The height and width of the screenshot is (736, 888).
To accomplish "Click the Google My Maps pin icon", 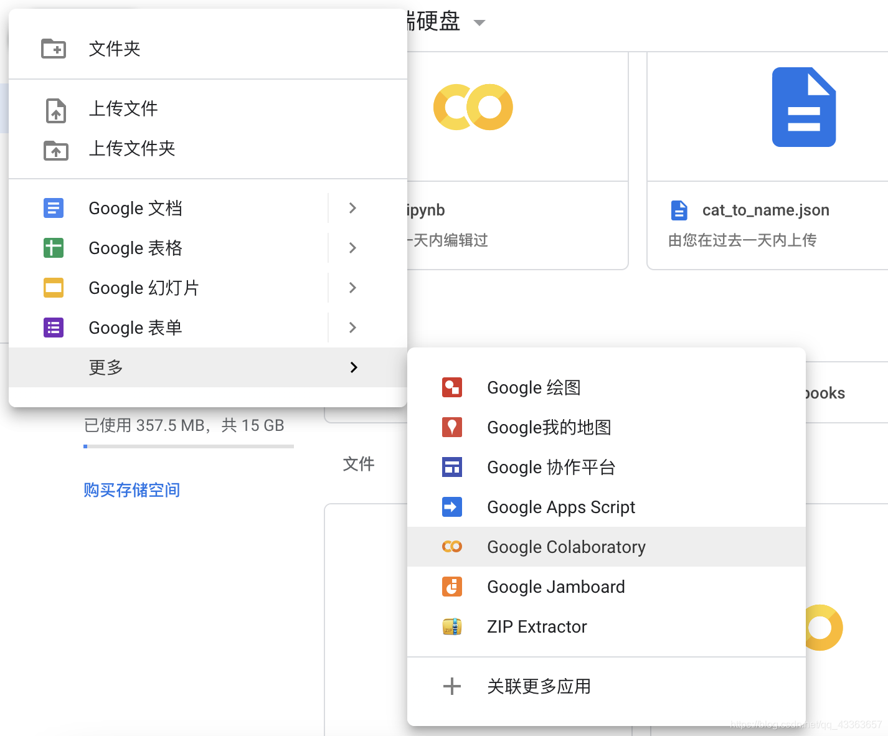I will [x=452, y=427].
